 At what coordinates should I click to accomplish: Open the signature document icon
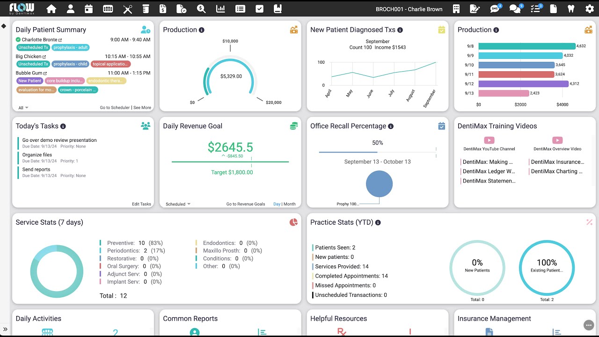coord(475,9)
